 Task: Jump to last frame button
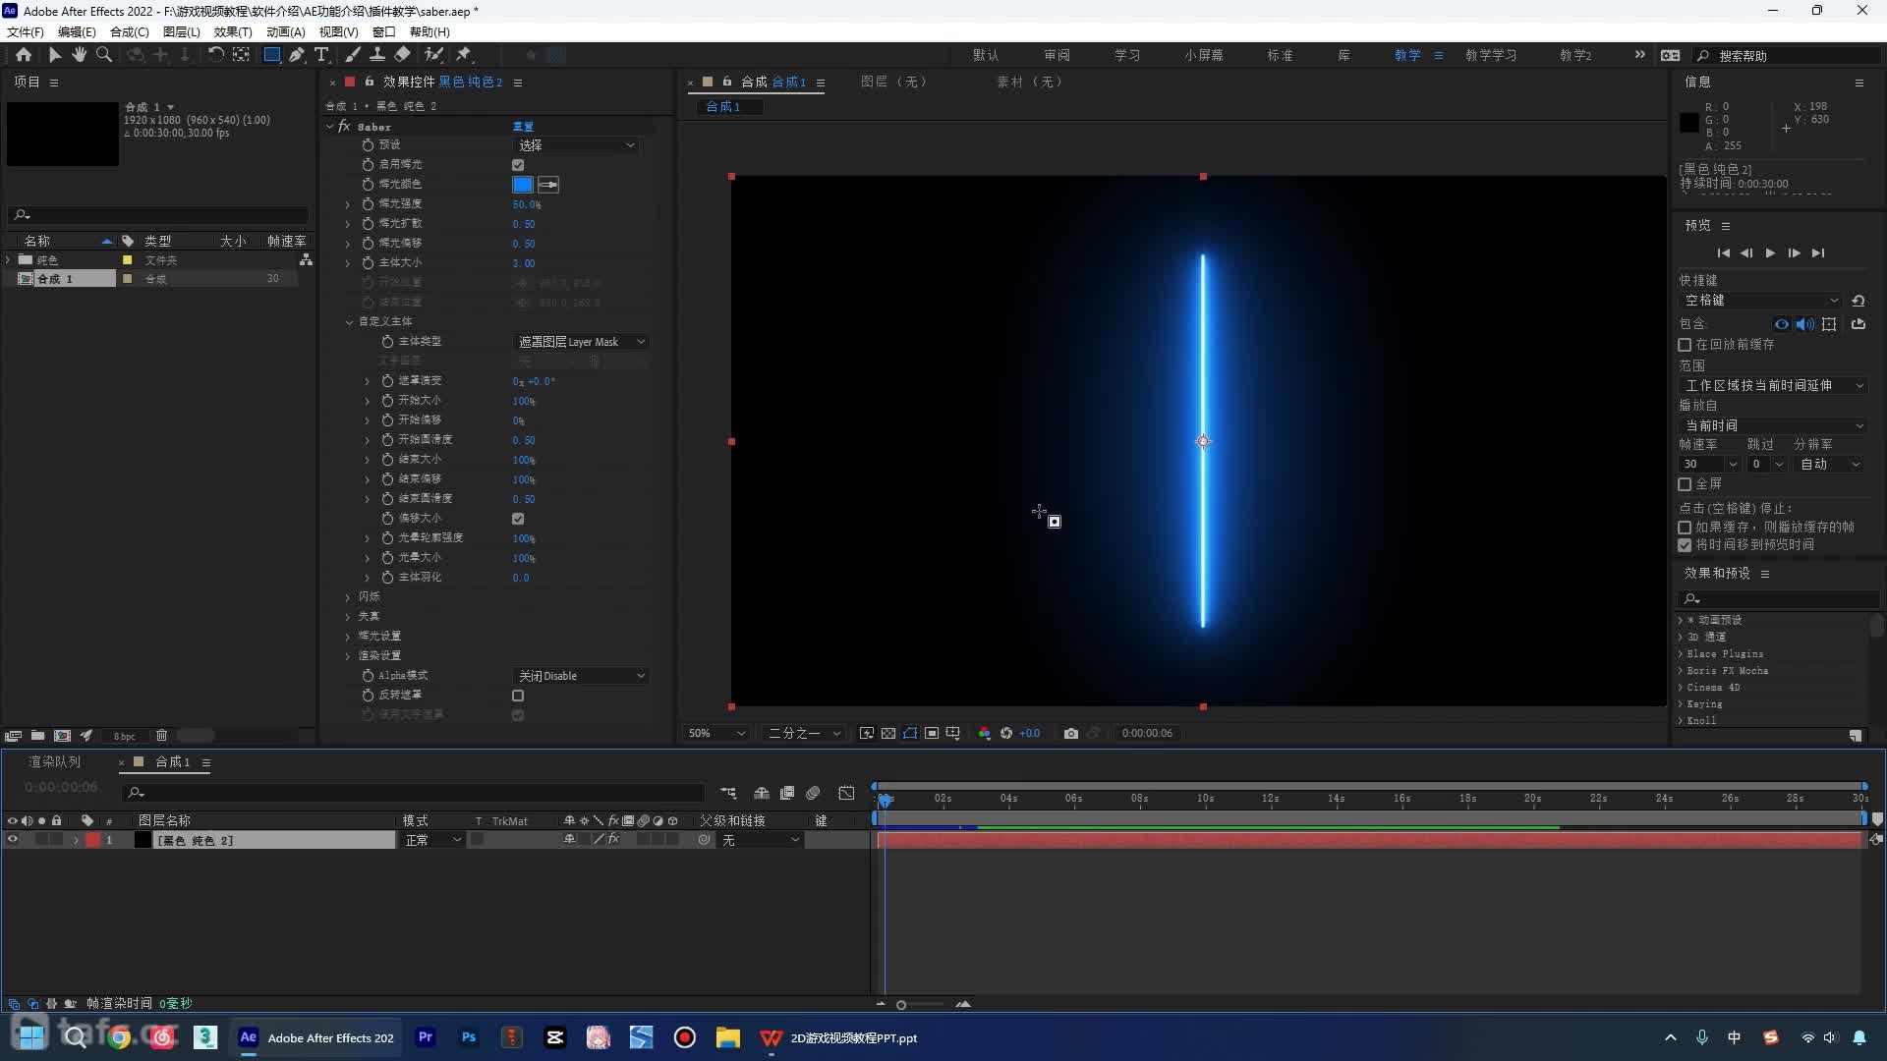[1818, 253]
